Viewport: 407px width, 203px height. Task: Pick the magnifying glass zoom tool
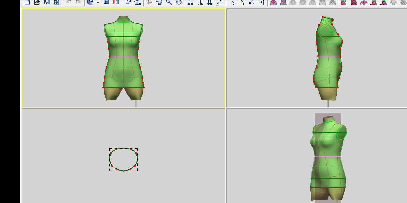[x=169, y=3]
